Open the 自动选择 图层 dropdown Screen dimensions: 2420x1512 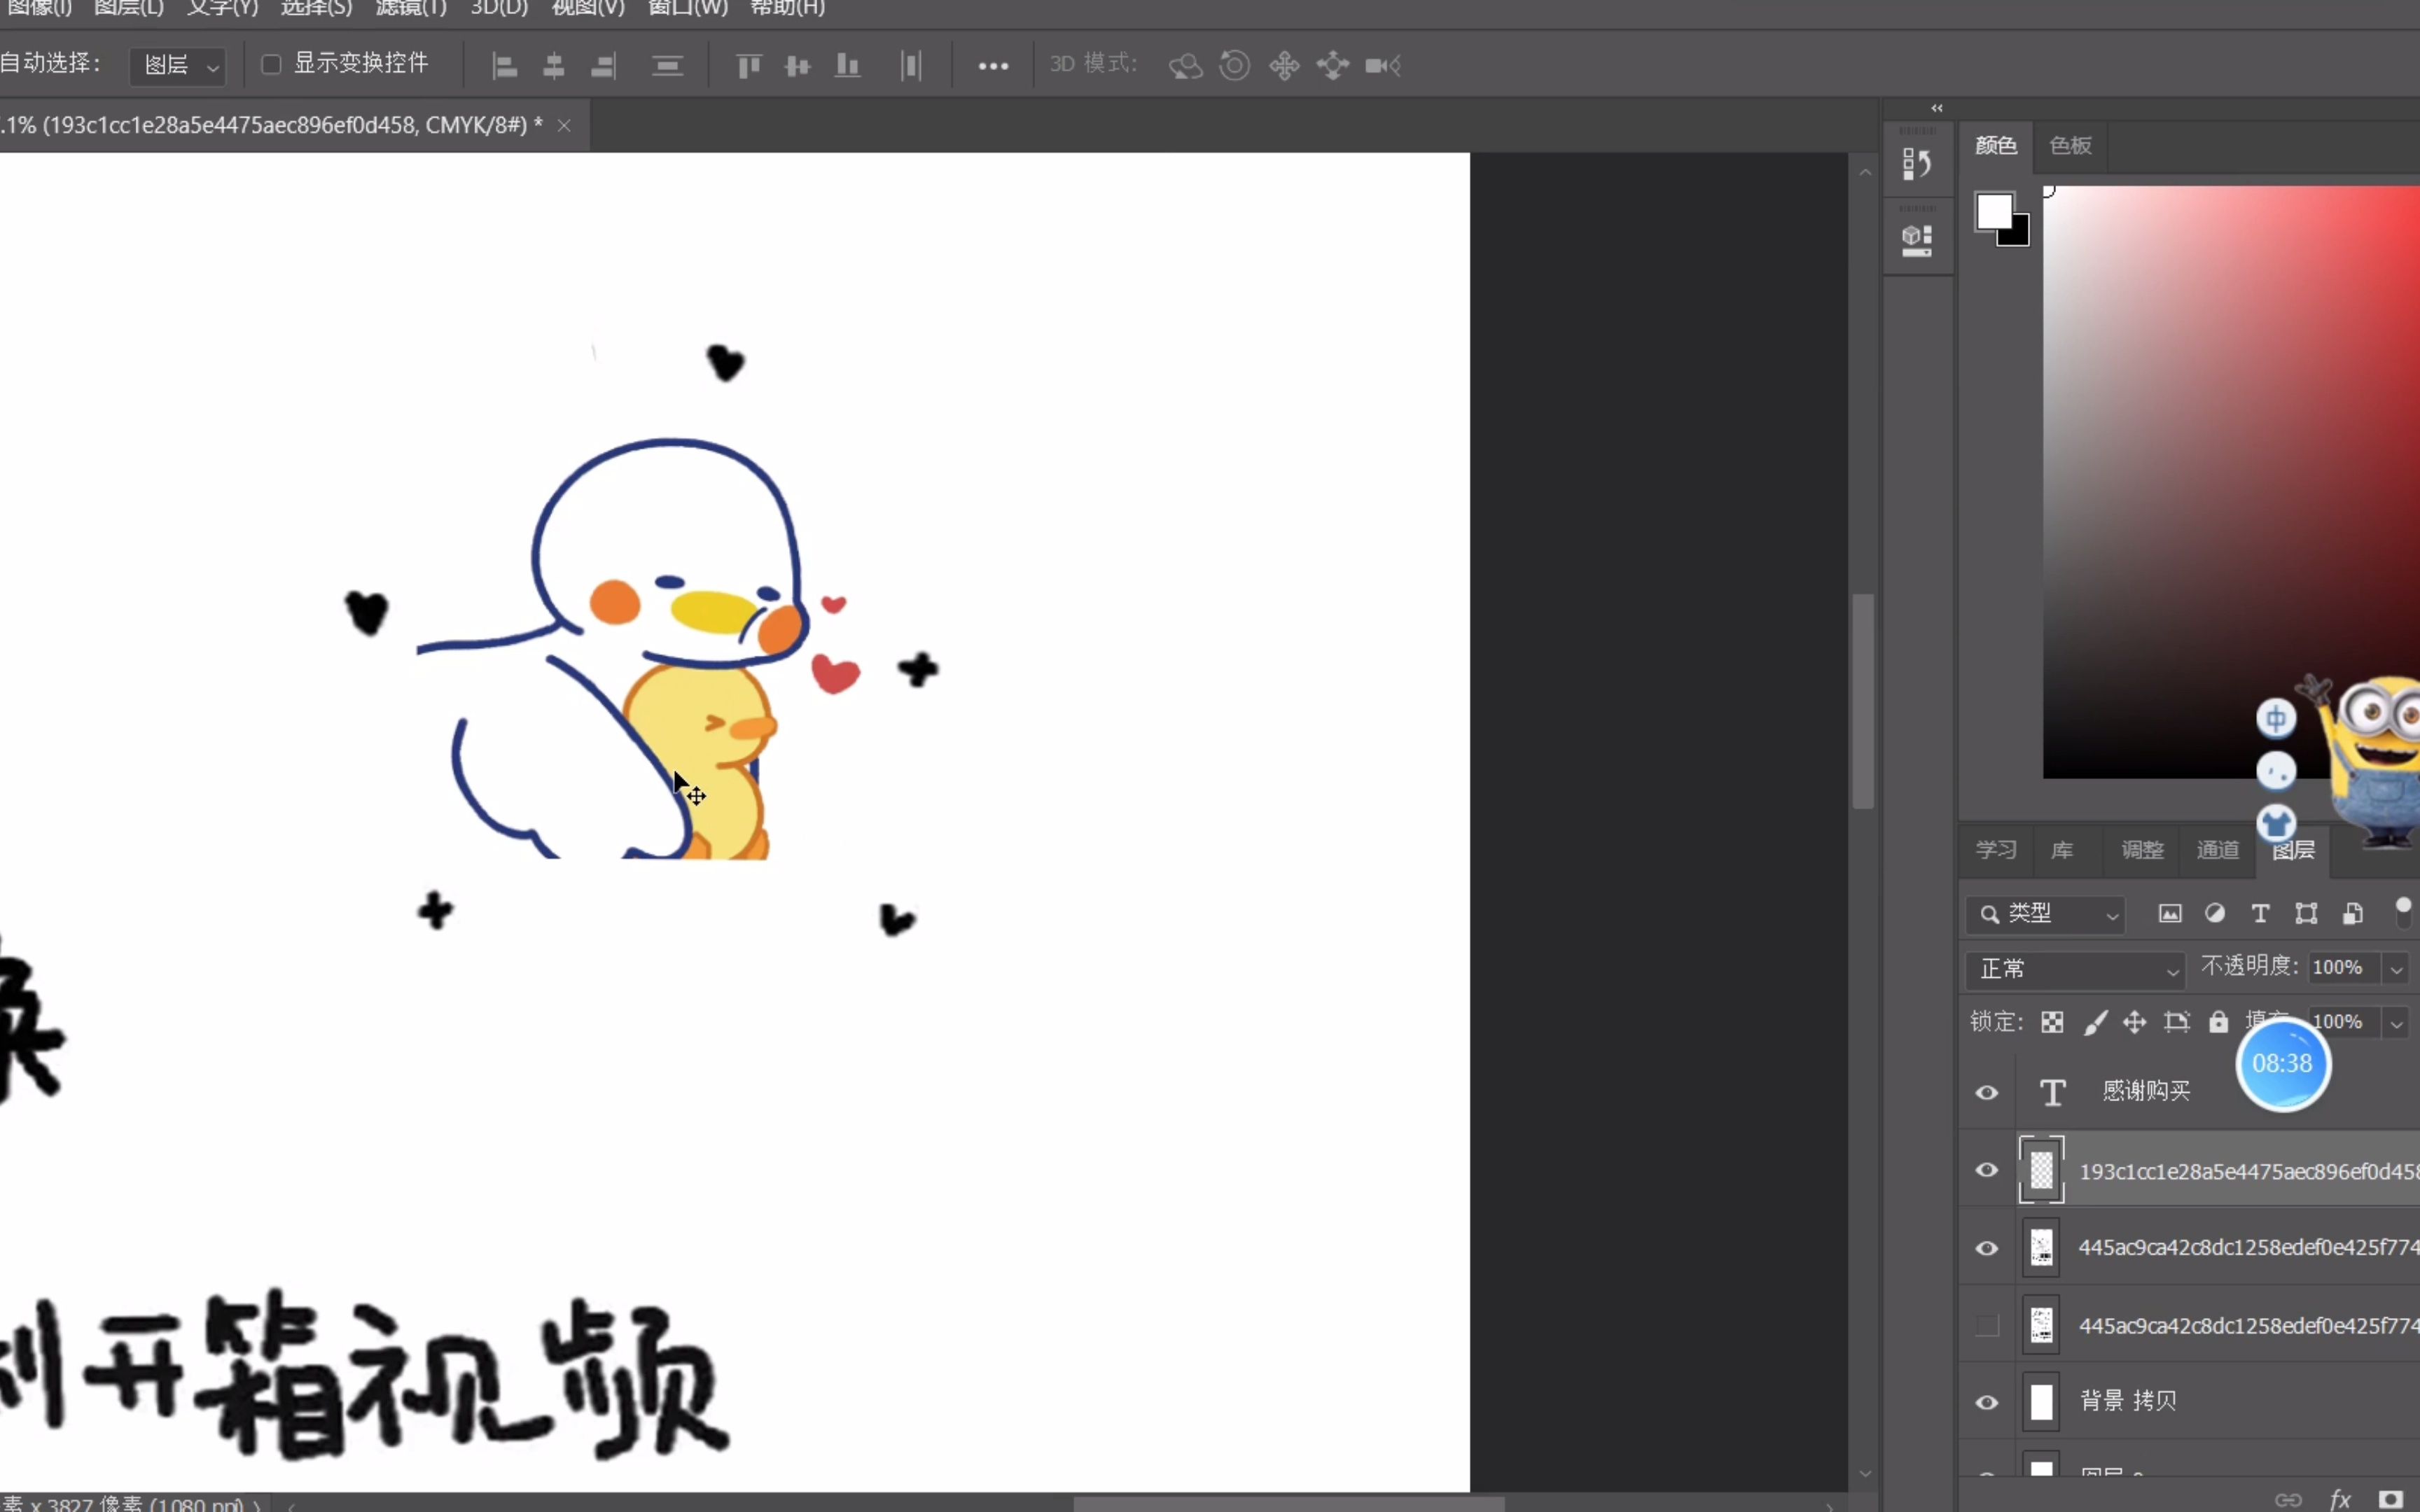(178, 66)
